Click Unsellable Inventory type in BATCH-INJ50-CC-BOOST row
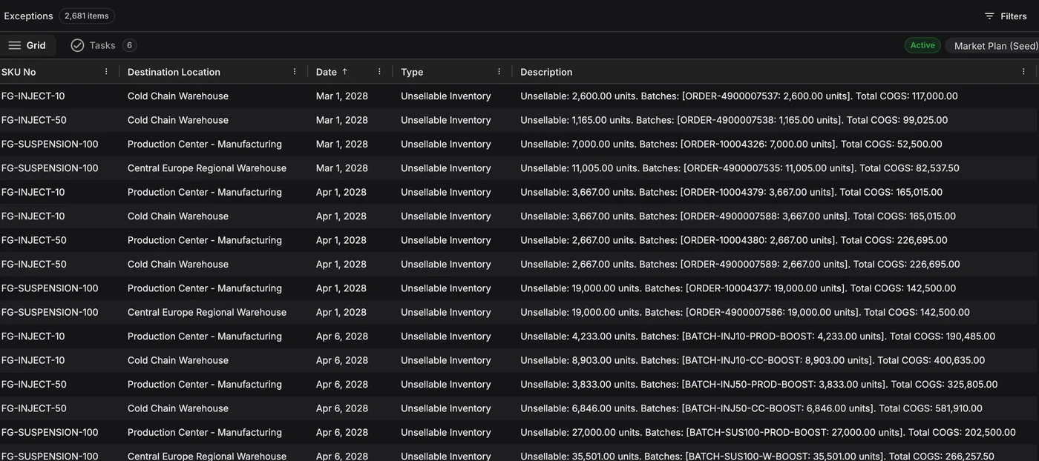The height and width of the screenshot is (461, 1039). point(446,408)
